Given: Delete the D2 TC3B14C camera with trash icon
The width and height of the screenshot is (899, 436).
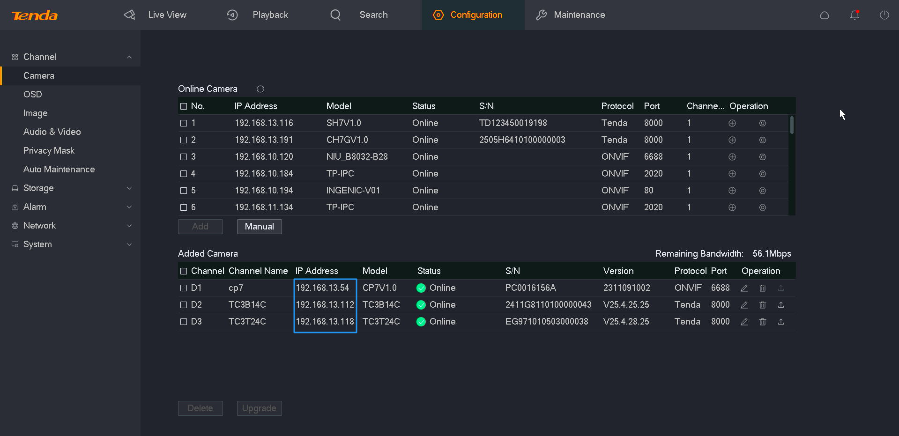Looking at the screenshot, I should 762,305.
